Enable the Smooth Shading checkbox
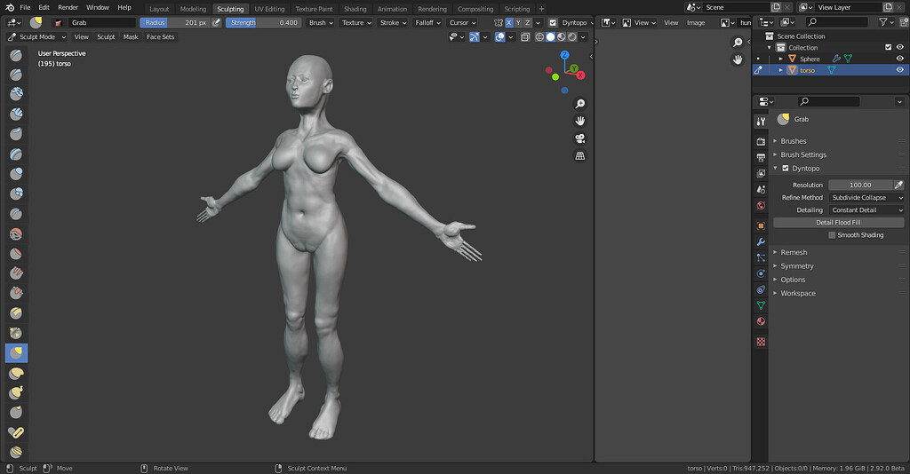Screen dimensions: 910x474 pos(832,234)
